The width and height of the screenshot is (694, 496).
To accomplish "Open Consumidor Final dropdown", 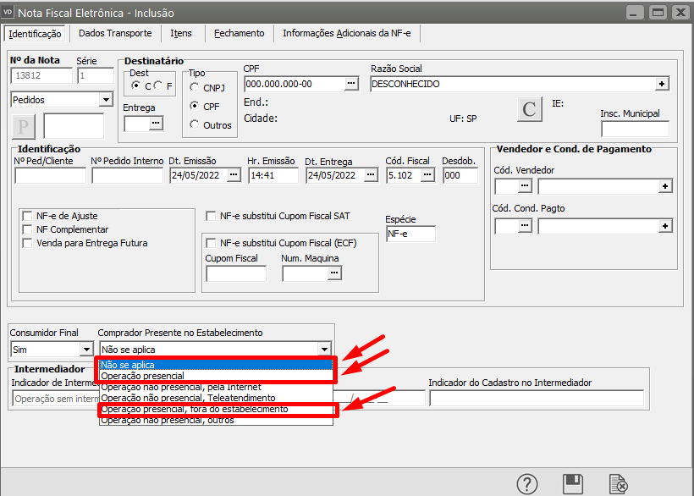I will point(85,349).
